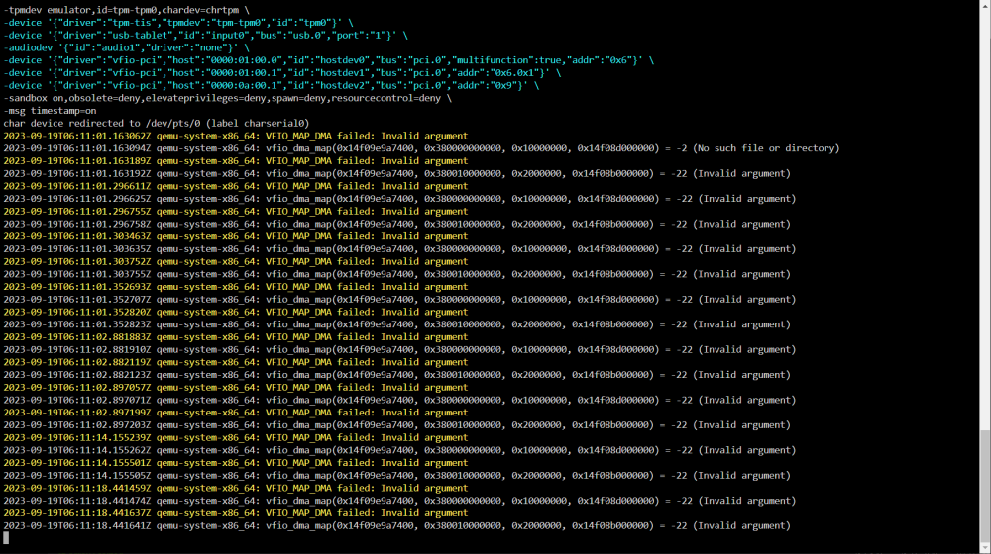The image size is (991, 554).
Task: Click the '-audiodev' audio1 line
Action: [127, 47]
